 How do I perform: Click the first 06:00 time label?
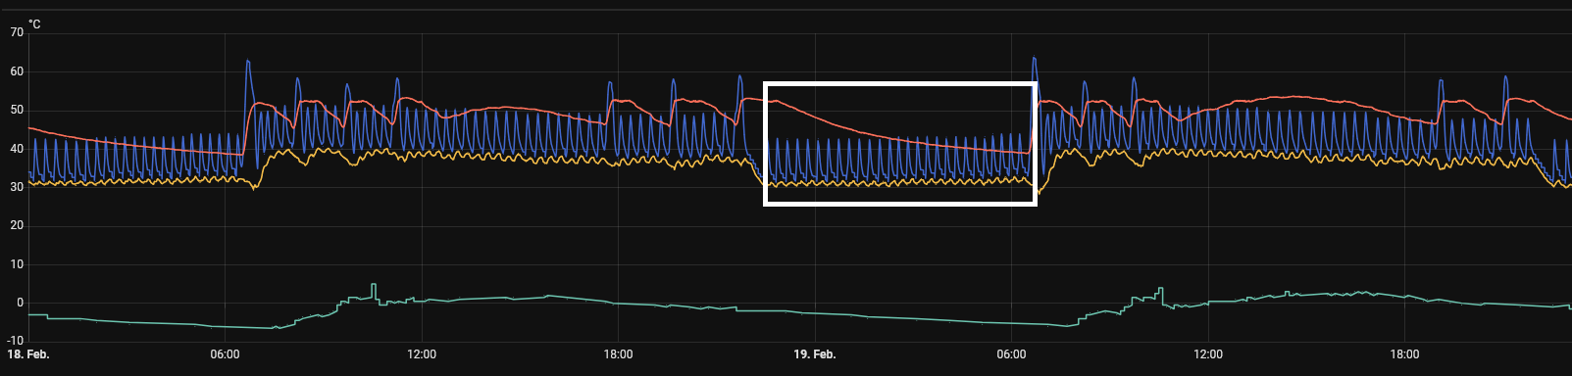(225, 354)
